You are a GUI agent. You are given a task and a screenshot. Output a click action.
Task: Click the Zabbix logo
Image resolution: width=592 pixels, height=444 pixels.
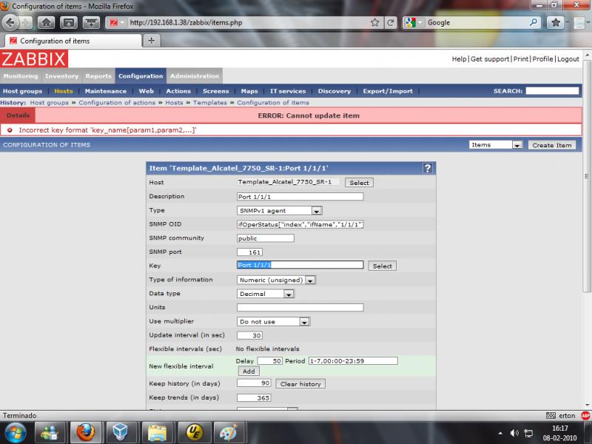click(x=34, y=59)
